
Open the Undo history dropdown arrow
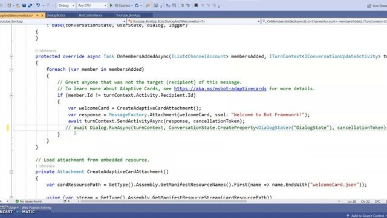tap(44, 5)
